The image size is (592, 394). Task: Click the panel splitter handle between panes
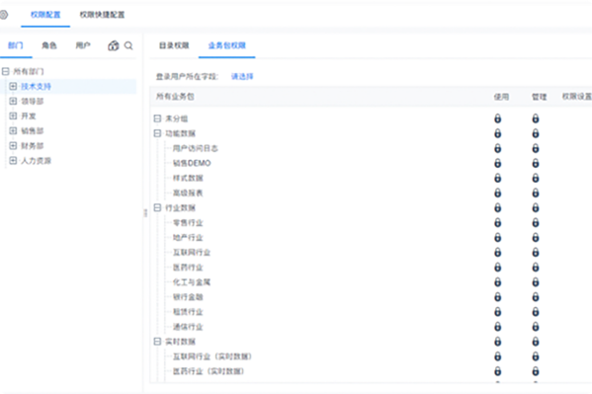(x=145, y=213)
